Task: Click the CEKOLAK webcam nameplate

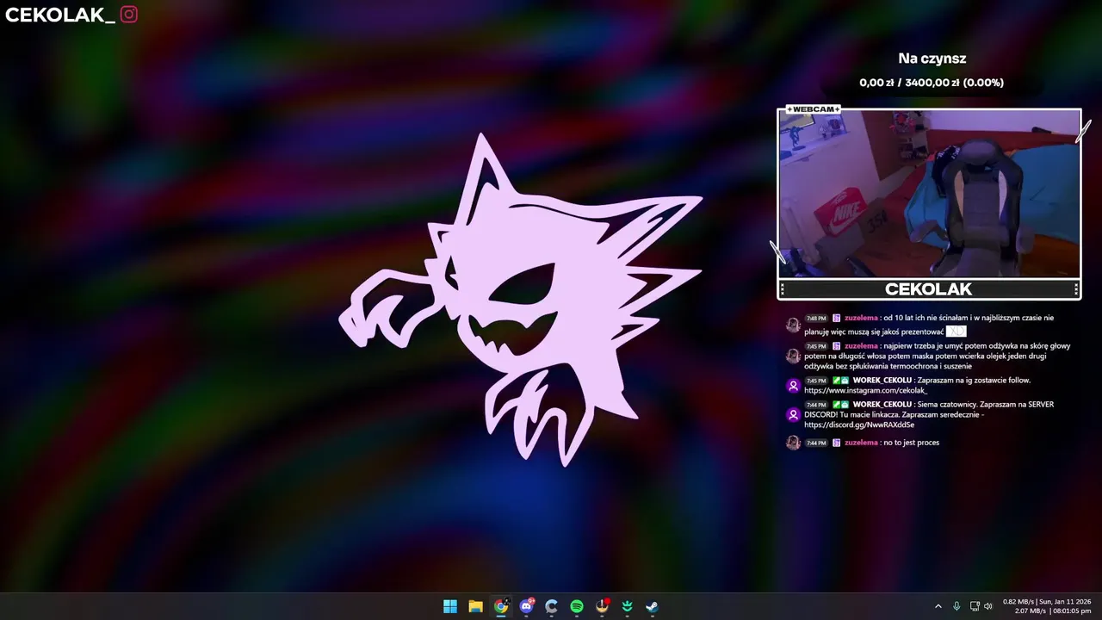Action: pos(928,289)
